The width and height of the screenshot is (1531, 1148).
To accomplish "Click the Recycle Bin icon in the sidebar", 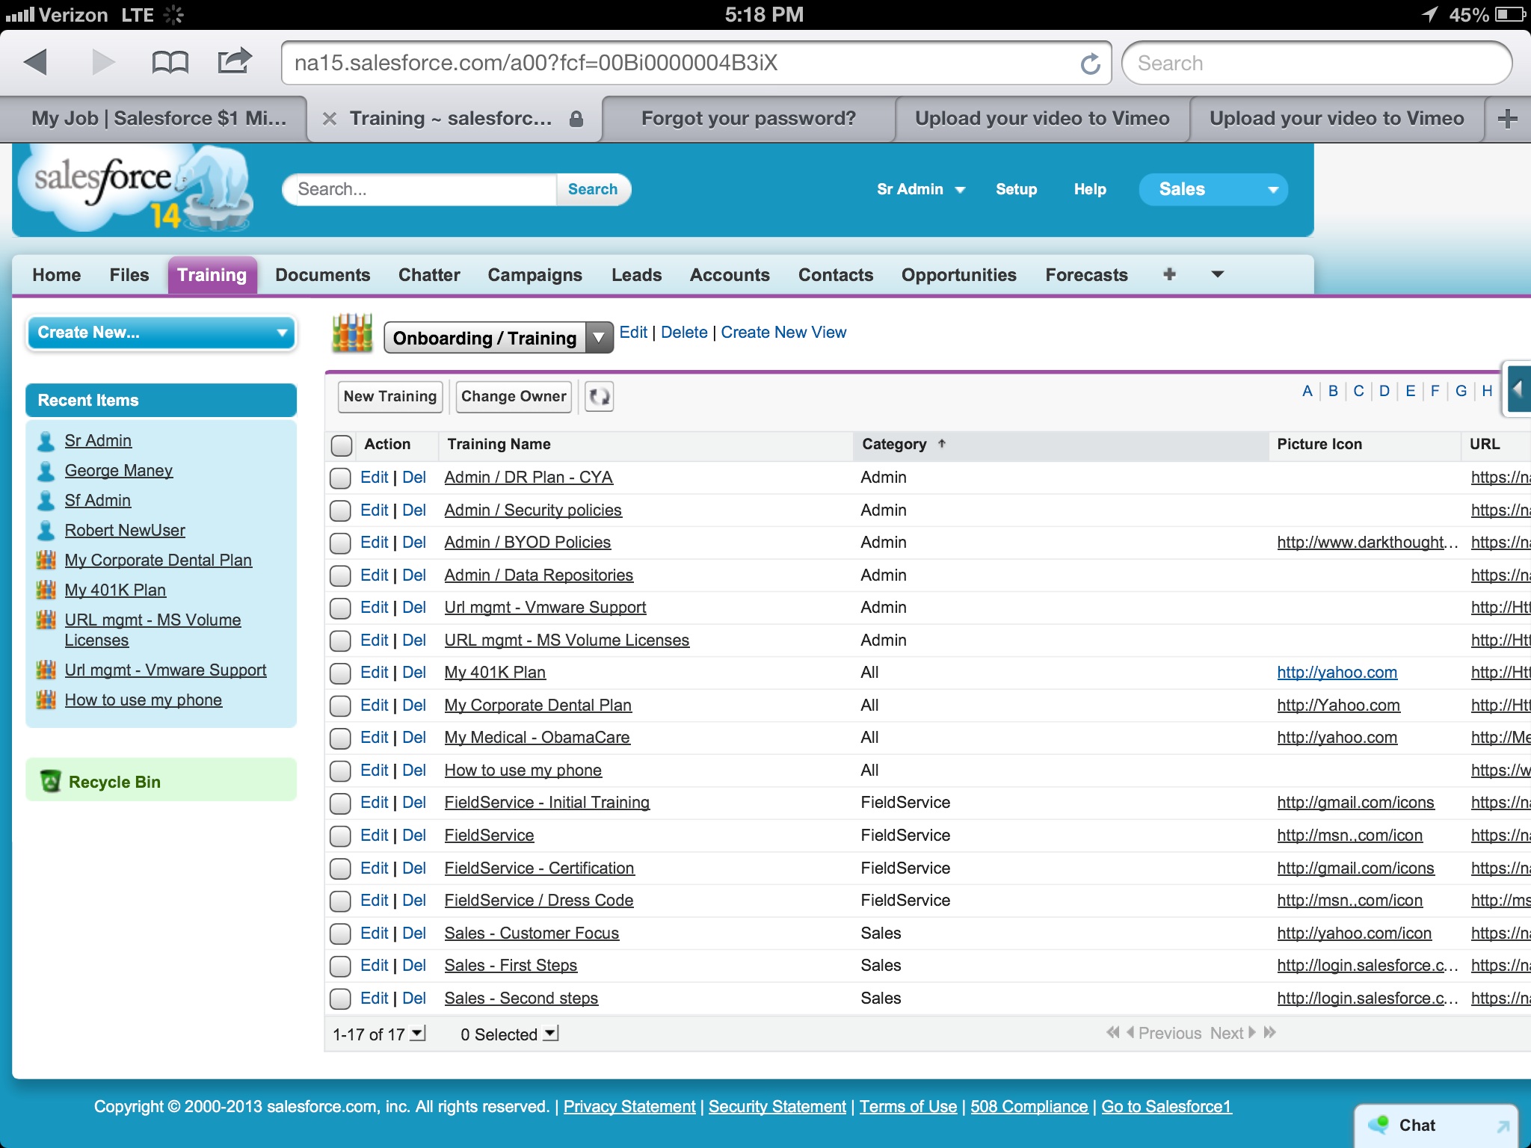I will click(50, 782).
